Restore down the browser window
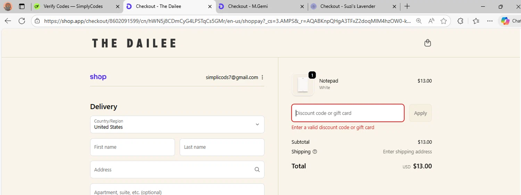This screenshot has width=521, height=195. (501, 6)
